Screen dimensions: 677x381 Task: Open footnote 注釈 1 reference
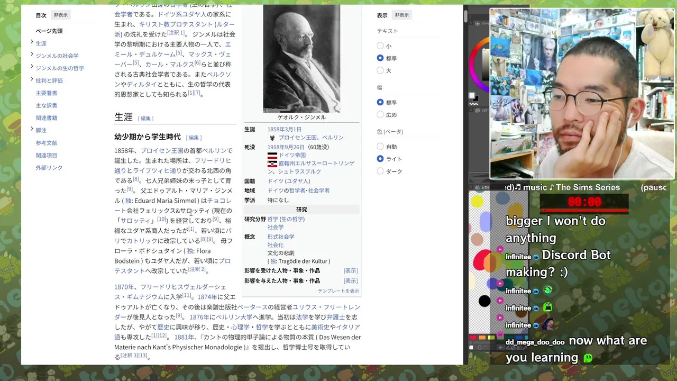[x=176, y=33]
